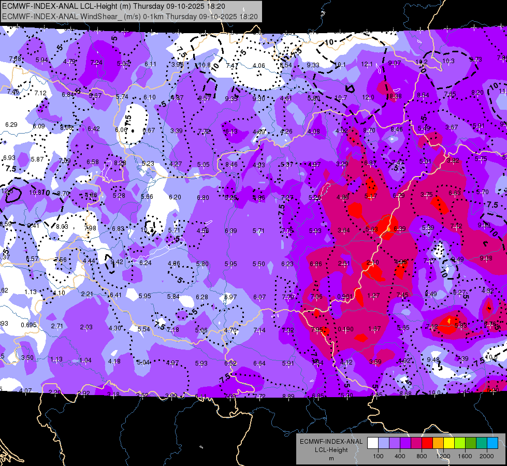The height and width of the screenshot is (466, 507).
Task: Pick the violet swatch just right of the 400 tick
Action: [x=405, y=443]
